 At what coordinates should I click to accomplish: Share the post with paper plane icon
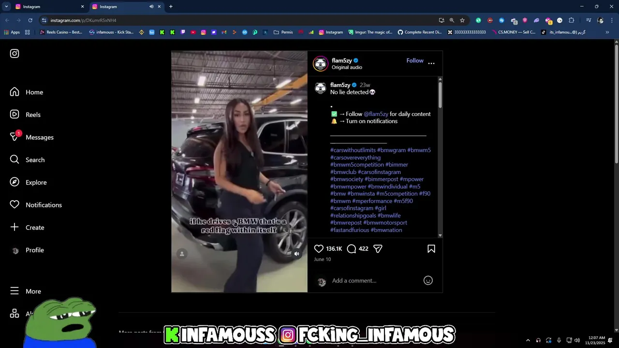pyautogui.click(x=378, y=248)
